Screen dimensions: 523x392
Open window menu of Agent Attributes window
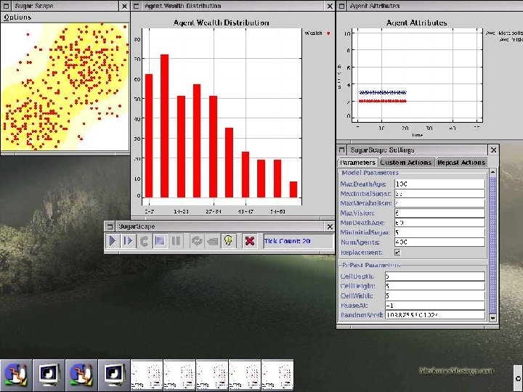click(341, 6)
